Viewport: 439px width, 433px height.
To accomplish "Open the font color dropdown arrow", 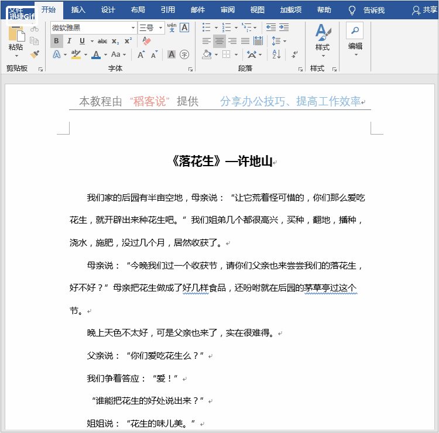I will [105, 54].
